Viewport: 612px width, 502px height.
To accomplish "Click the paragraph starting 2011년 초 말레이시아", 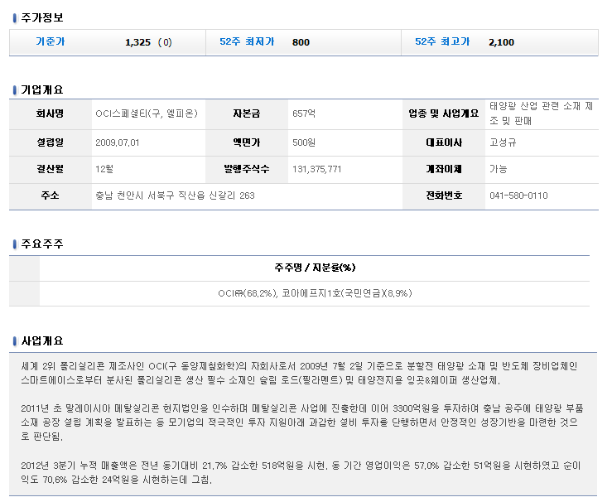I will pyautogui.click(x=302, y=422).
